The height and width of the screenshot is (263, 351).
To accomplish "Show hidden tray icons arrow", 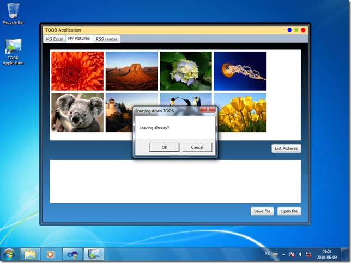I will tap(283, 254).
